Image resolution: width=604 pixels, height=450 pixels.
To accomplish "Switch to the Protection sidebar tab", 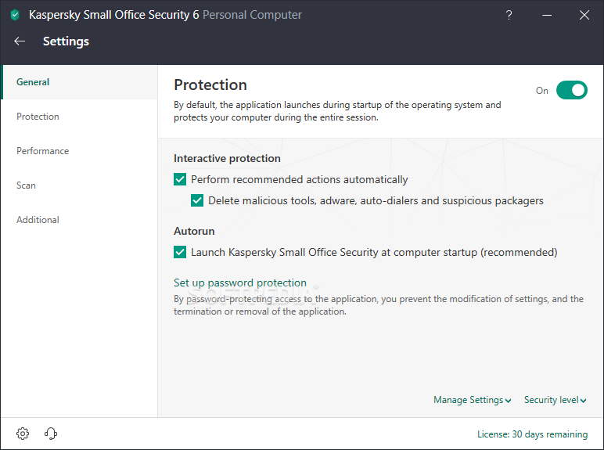I will tap(79, 117).
